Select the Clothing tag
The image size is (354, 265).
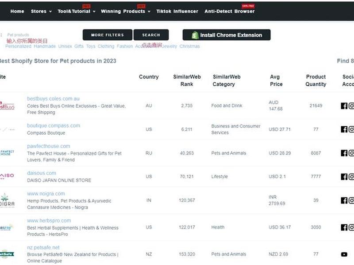pyautogui.click(x=106, y=46)
